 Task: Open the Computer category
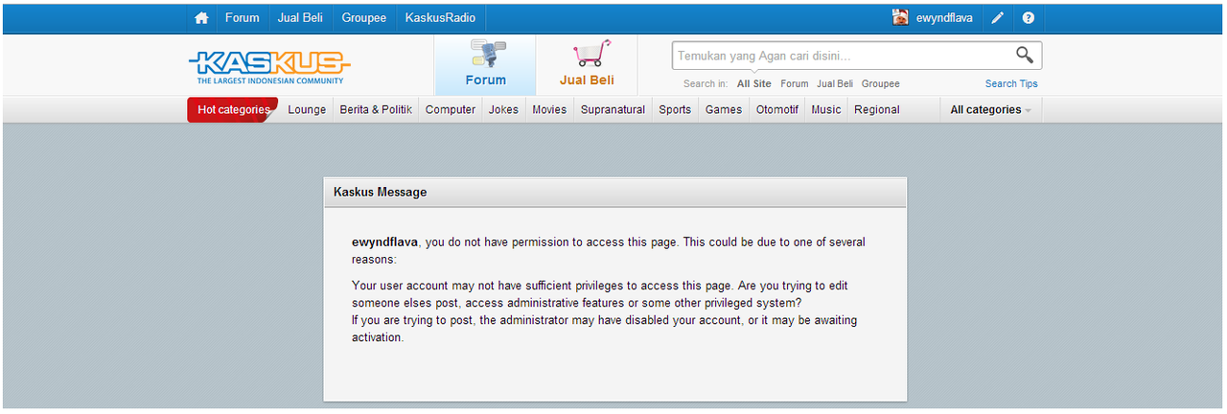point(451,110)
